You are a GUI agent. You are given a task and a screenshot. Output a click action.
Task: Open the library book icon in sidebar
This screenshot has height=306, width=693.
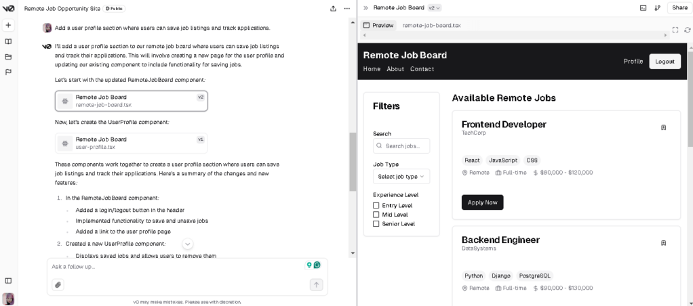point(8,41)
